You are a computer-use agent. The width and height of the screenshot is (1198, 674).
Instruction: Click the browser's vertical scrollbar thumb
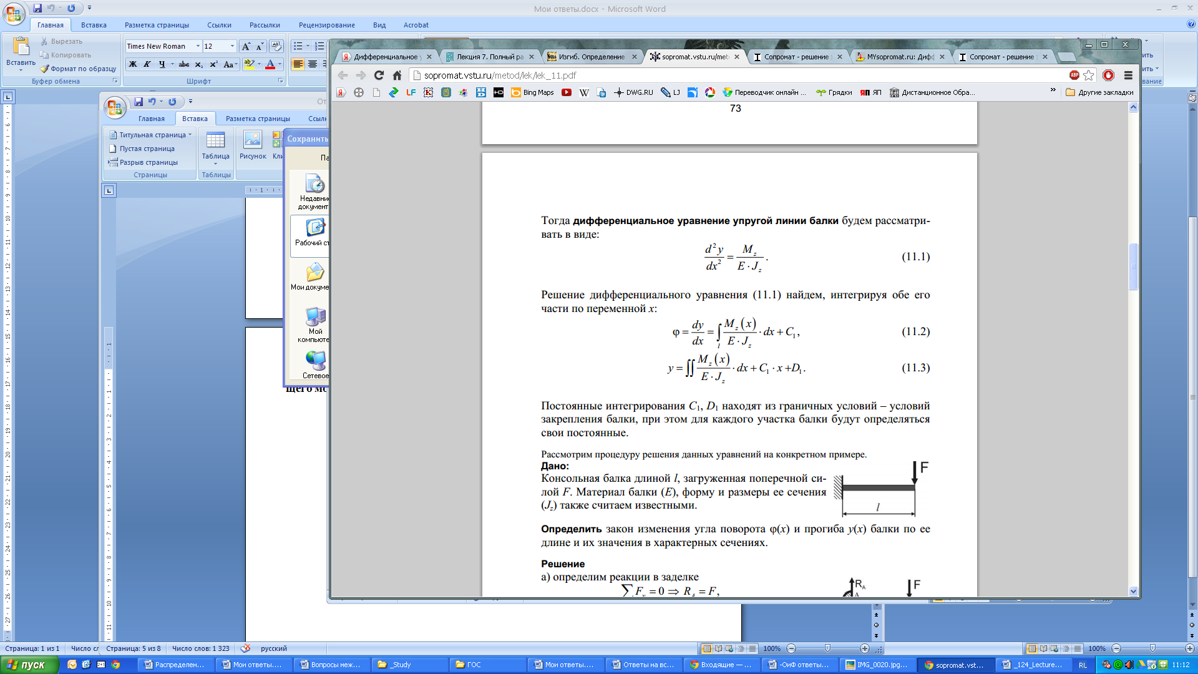point(1133,266)
